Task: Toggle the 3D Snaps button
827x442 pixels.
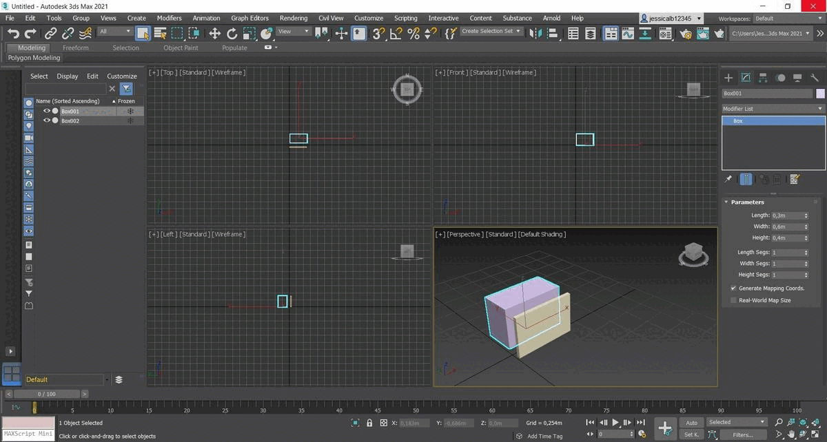Action: (378, 32)
